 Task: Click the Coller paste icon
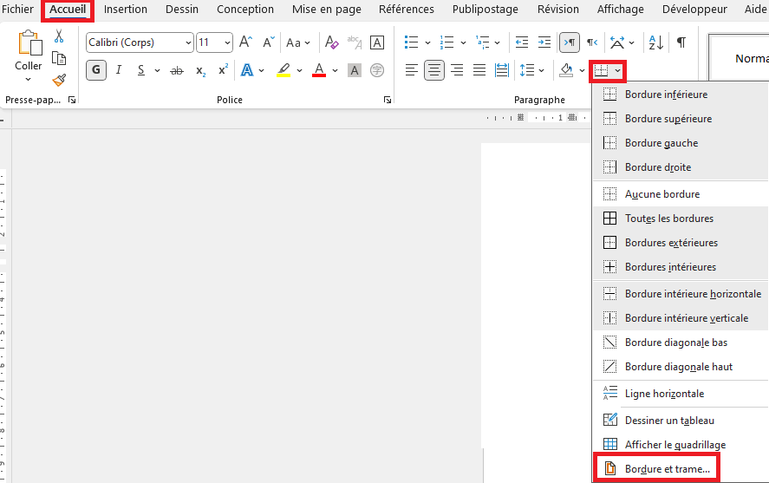(30, 42)
